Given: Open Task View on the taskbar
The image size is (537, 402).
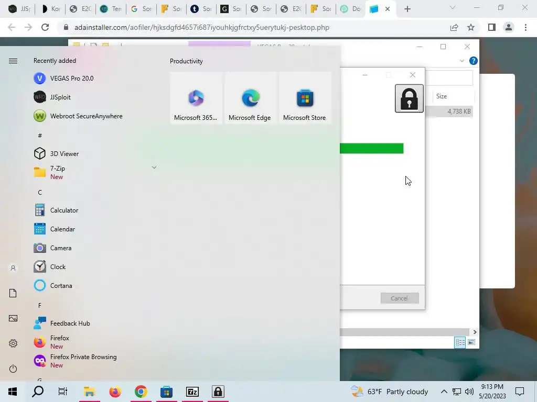Looking at the screenshot, I should (x=63, y=392).
